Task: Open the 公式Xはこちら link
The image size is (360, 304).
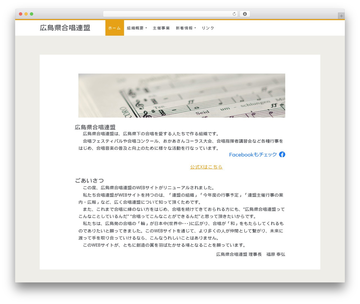Action: point(206,167)
